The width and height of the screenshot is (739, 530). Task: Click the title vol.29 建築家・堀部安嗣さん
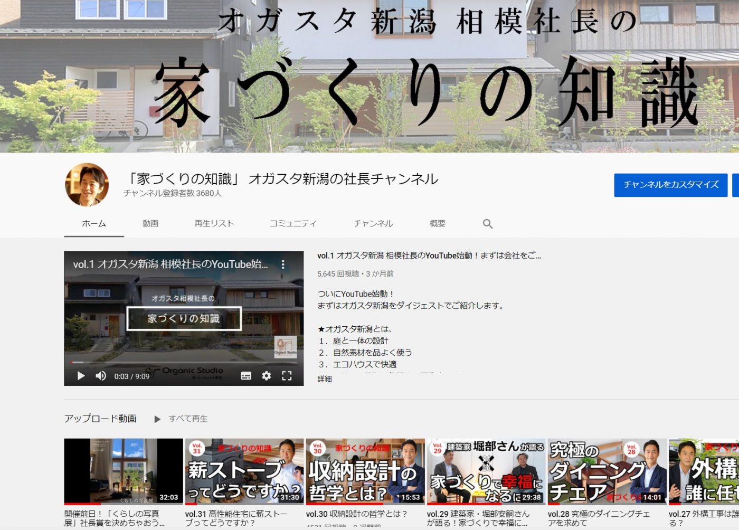coord(478,518)
